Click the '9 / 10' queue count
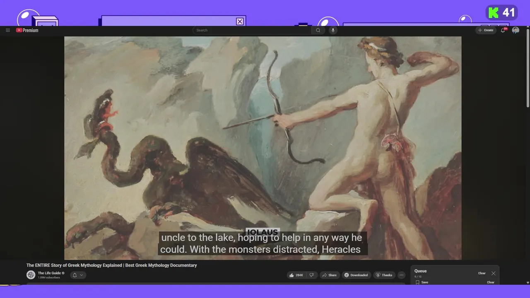 pos(418,276)
